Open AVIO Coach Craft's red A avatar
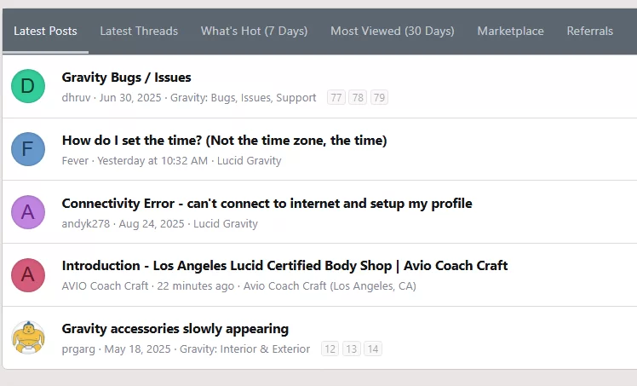637x386 pixels. pyautogui.click(x=28, y=275)
